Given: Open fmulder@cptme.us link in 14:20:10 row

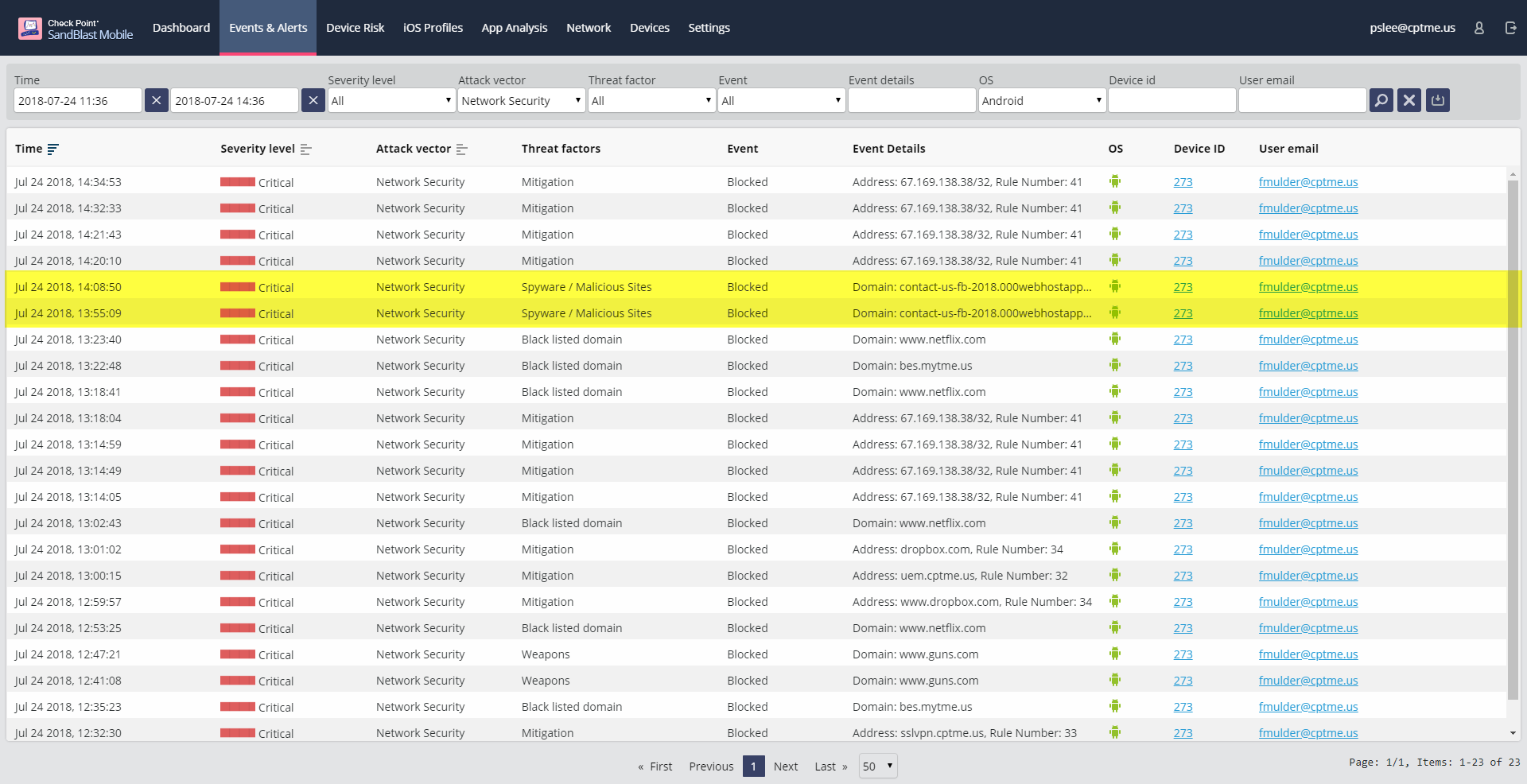Looking at the screenshot, I should tap(1308, 261).
